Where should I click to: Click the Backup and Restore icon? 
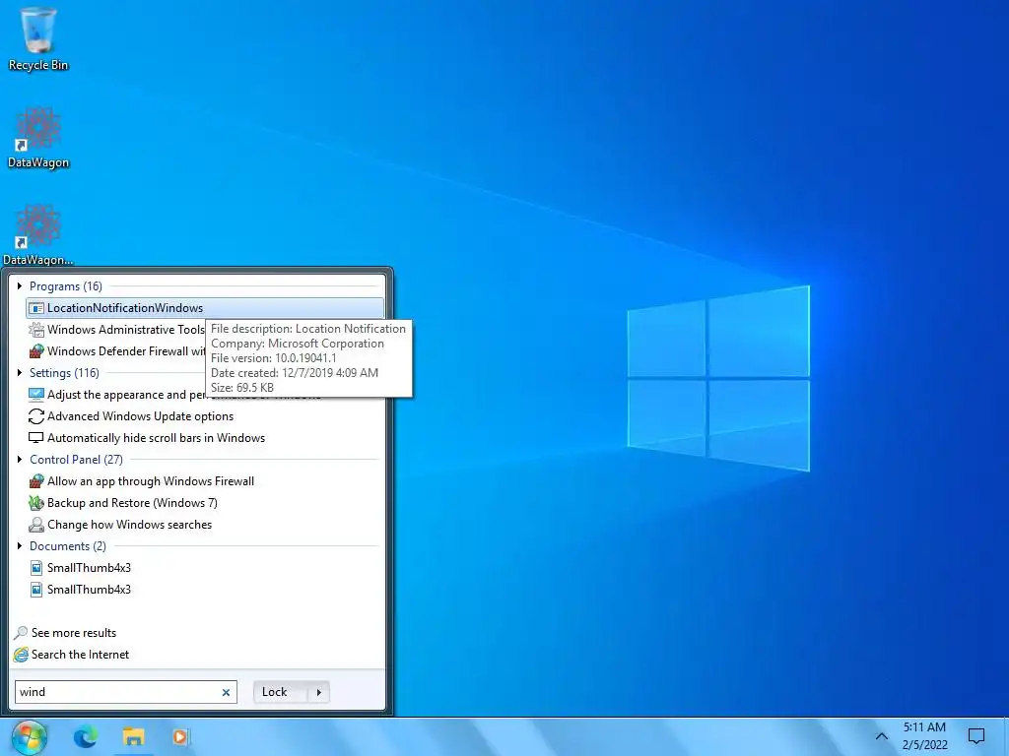pos(36,503)
